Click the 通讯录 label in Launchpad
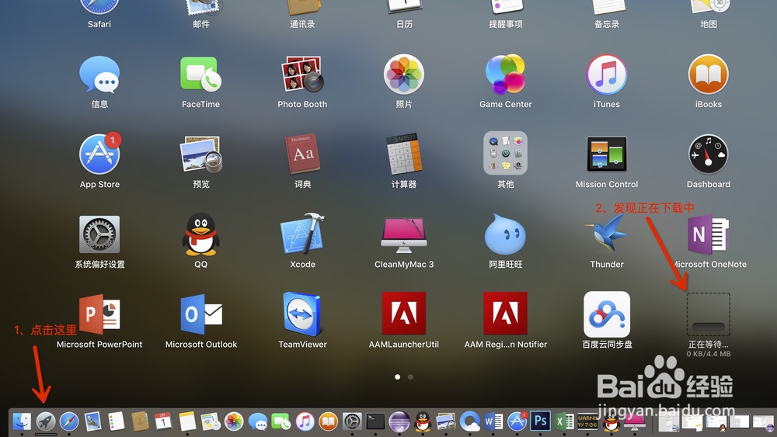The width and height of the screenshot is (777, 437). pyautogui.click(x=302, y=24)
